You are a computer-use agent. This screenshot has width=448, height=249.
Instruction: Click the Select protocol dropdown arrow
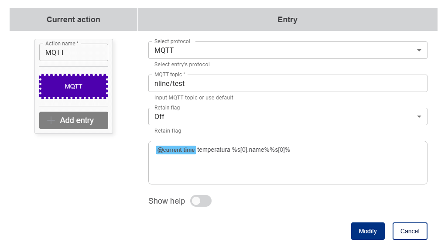tap(419, 50)
